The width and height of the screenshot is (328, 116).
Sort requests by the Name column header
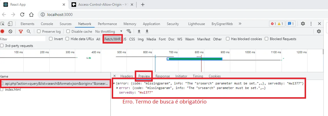click(55, 76)
